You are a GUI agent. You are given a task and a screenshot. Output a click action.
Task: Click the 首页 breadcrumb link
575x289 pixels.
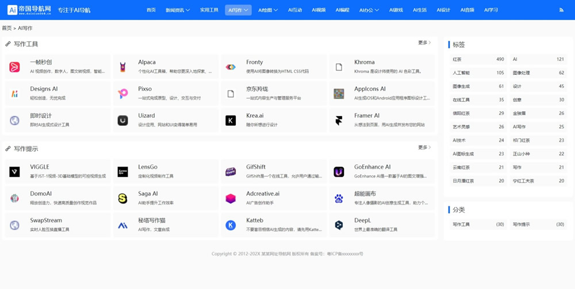click(7, 28)
